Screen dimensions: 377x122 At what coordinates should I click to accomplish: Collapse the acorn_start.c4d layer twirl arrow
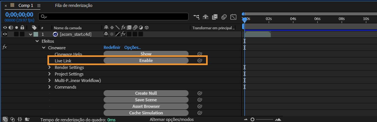[x=30, y=34]
